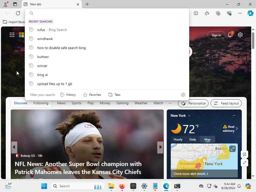This screenshot has height=192, width=256.
Task: Open Feed layout options
Action: [x=226, y=103]
